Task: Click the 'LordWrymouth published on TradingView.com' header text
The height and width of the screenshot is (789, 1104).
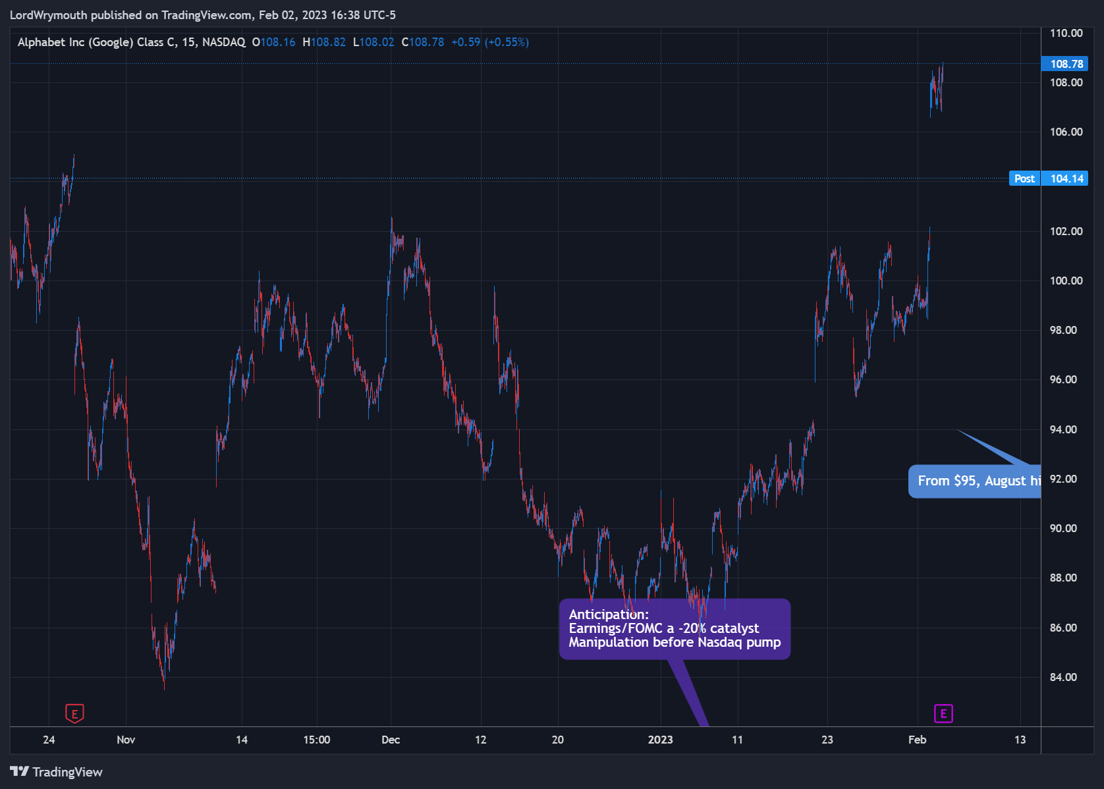Action: coord(131,14)
